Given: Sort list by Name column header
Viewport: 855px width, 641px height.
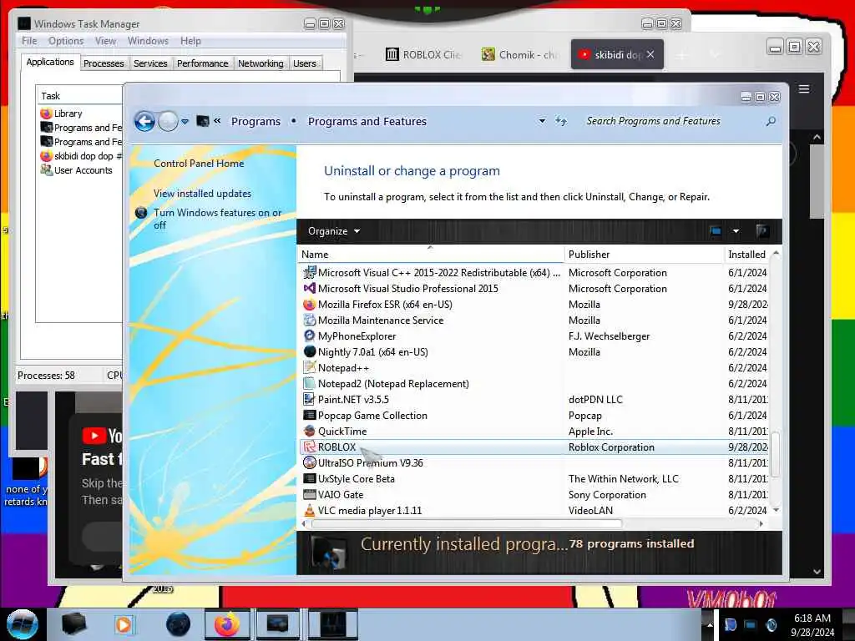Looking at the screenshot, I should click(x=432, y=255).
